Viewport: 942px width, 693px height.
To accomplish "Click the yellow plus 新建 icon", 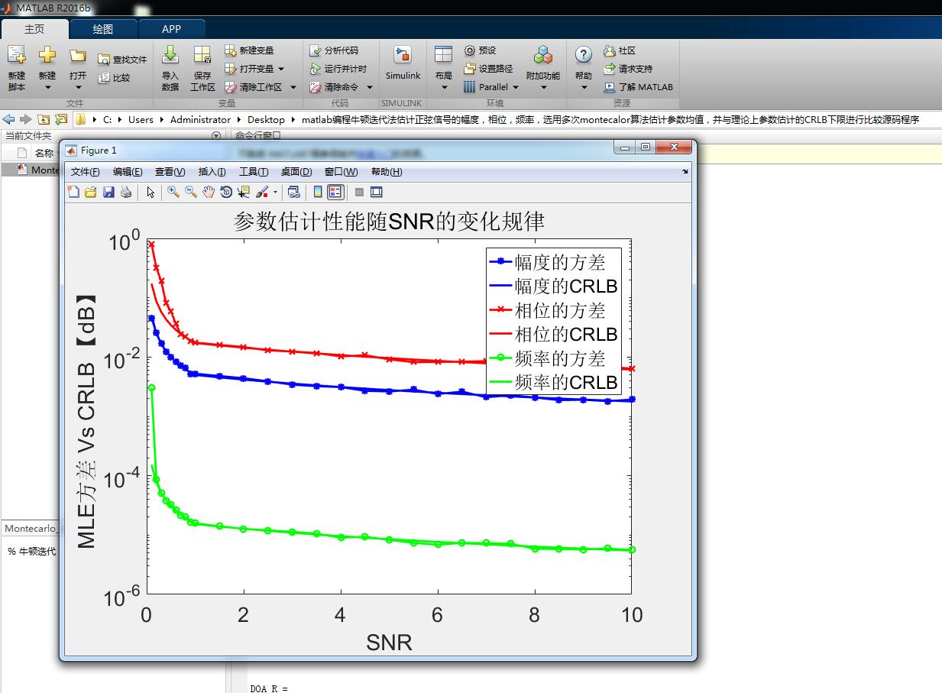I will 47,55.
